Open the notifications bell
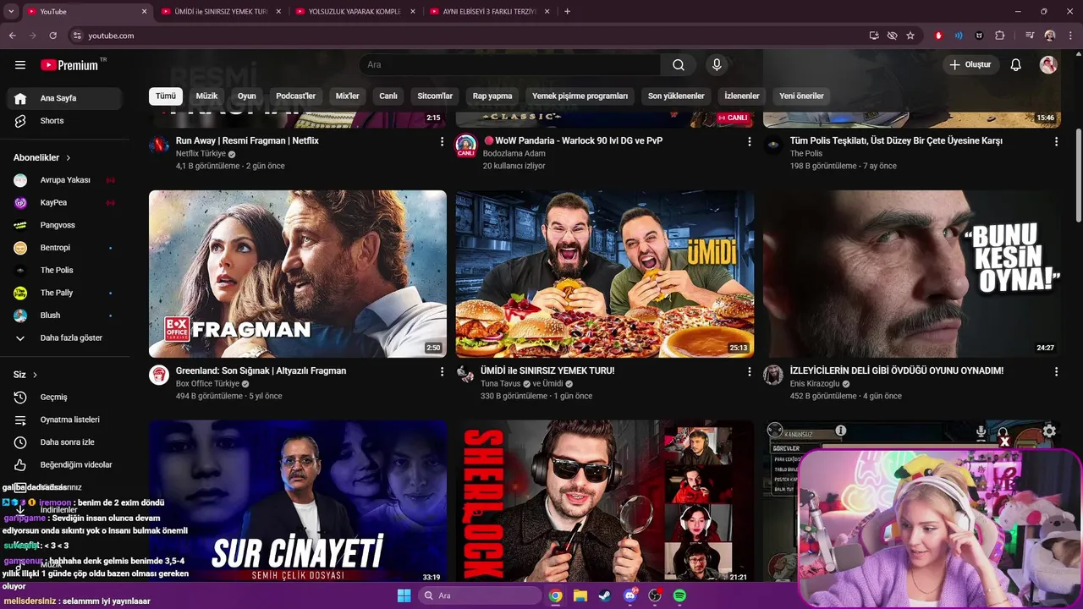1083x609 pixels. point(1016,65)
